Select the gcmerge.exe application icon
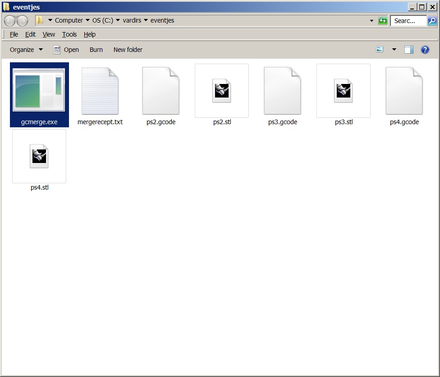 click(39, 90)
